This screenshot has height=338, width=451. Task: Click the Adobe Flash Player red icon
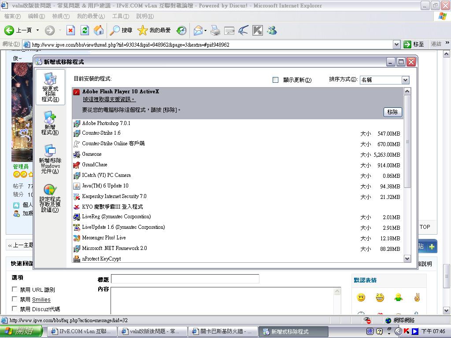pyautogui.click(x=76, y=92)
